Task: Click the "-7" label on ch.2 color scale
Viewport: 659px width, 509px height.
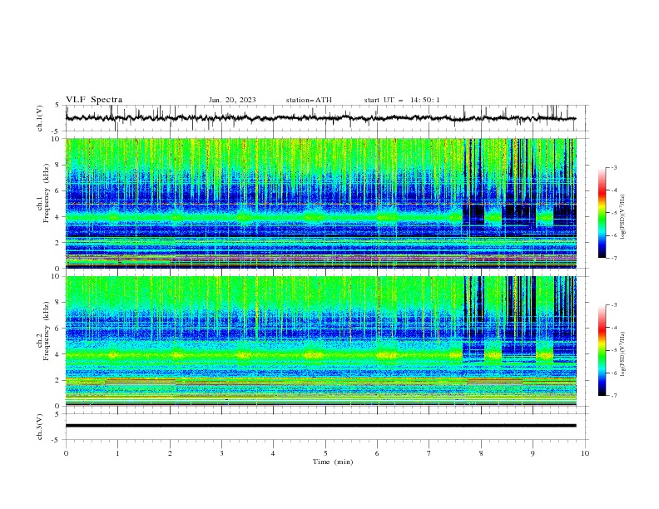Action: [x=614, y=395]
